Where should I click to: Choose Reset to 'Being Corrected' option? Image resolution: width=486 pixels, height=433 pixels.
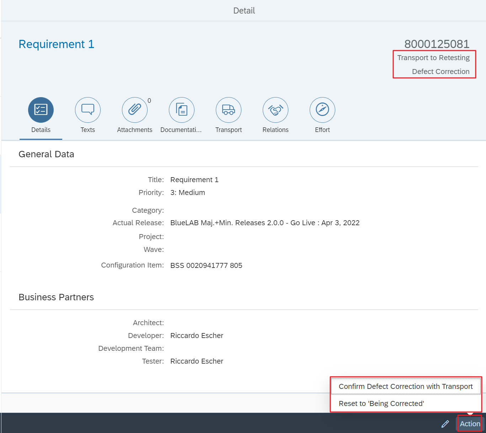[381, 403]
